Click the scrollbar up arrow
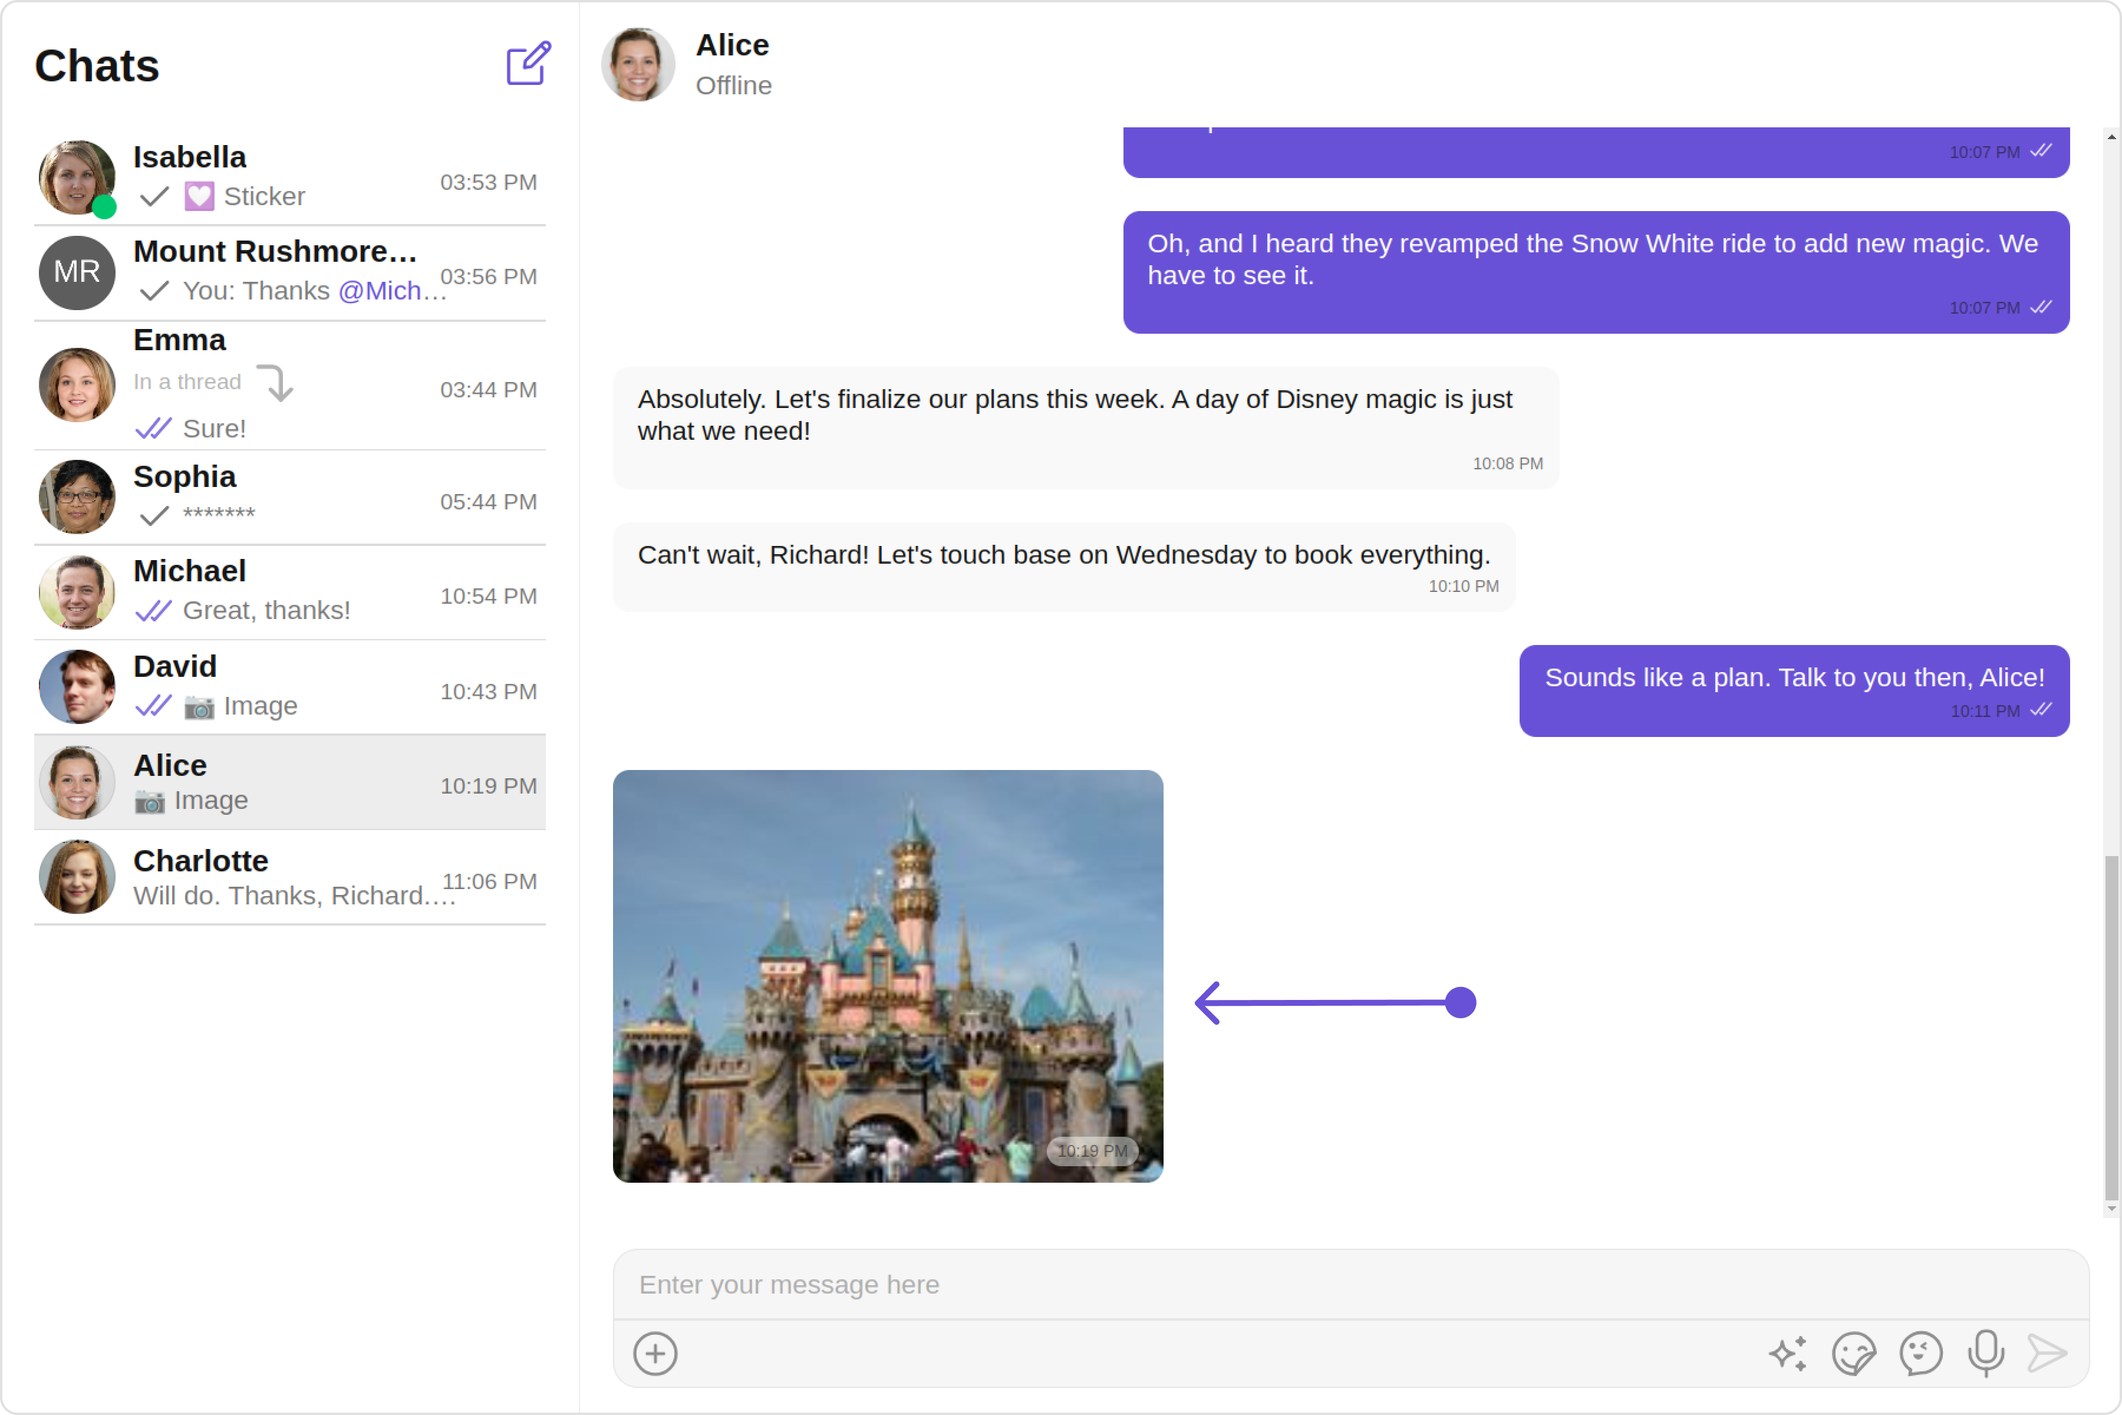 (2111, 137)
